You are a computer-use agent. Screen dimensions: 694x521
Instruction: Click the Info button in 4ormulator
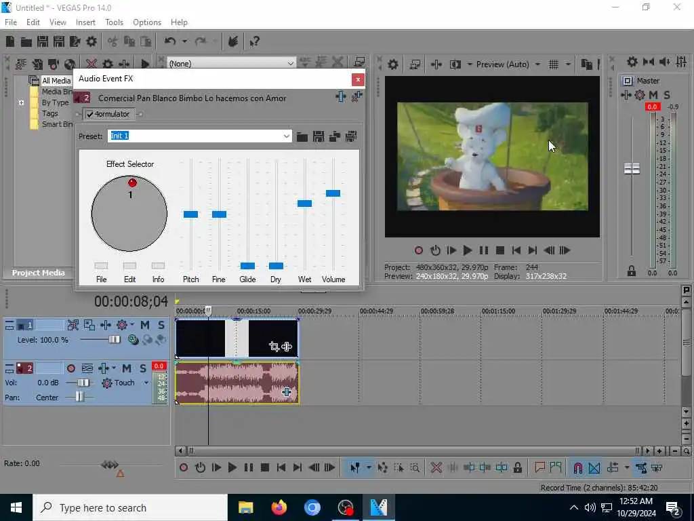coord(158,266)
